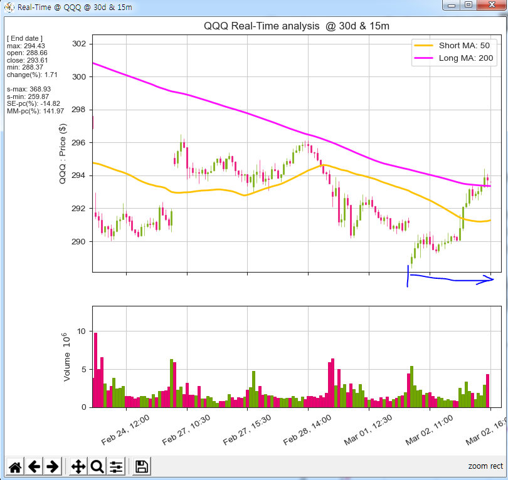The height and width of the screenshot is (480, 508).
Task: Minimize the Real-Time QQQ window
Action: coord(452,5)
